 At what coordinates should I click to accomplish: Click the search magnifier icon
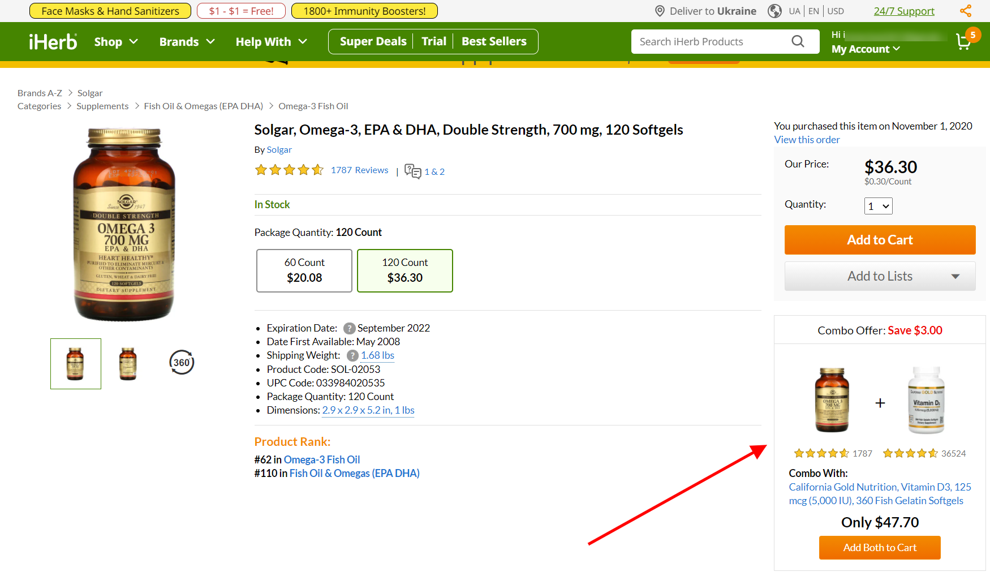798,41
